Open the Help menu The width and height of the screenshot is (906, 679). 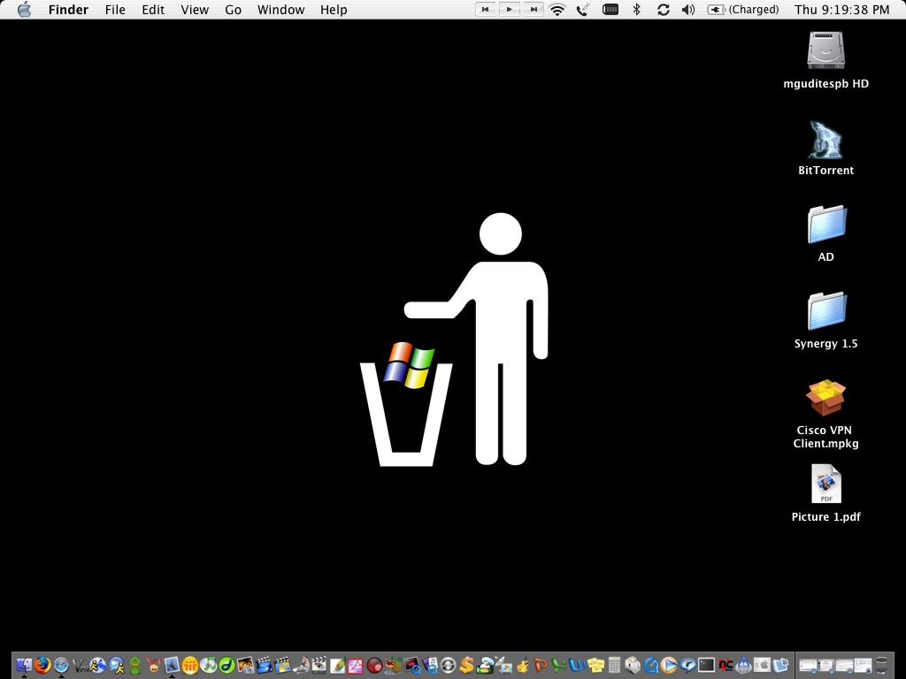click(x=334, y=10)
